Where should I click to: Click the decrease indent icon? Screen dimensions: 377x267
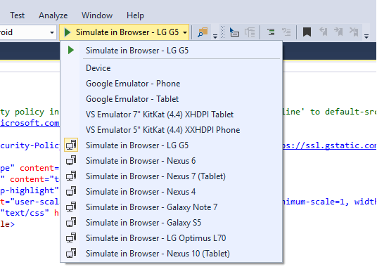tap(286, 32)
